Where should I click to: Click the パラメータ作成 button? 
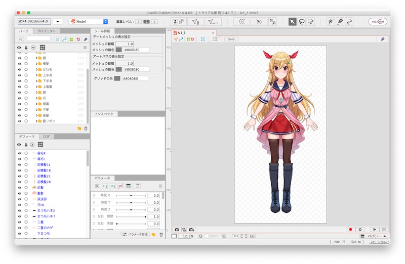tap(135, 235)
